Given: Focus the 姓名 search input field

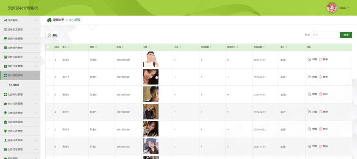Looking at the screenshot, I should click(325, 35).
